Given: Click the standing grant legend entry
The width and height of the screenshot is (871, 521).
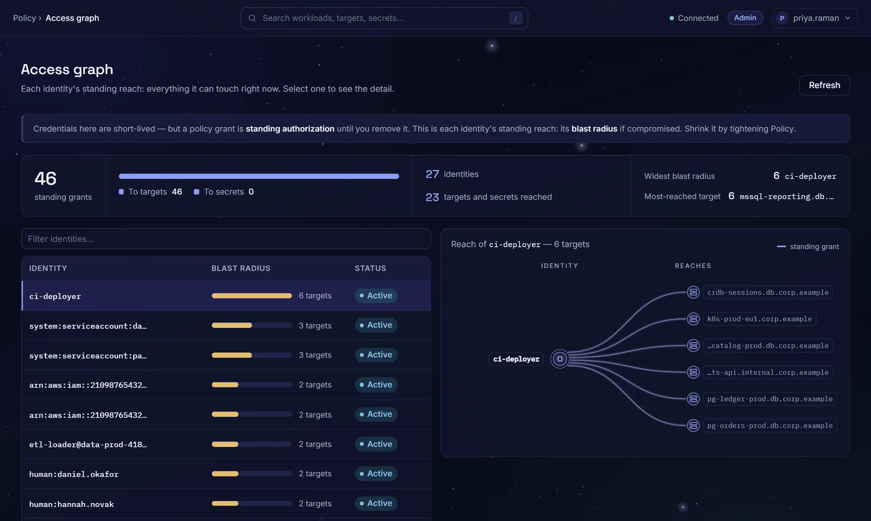Looking at the screenshot, I should [808, 246].
